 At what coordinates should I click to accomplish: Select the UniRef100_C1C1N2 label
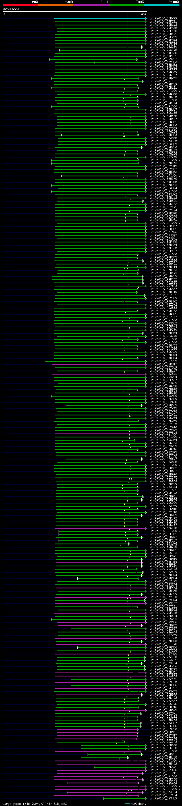[x=163, y=783]
